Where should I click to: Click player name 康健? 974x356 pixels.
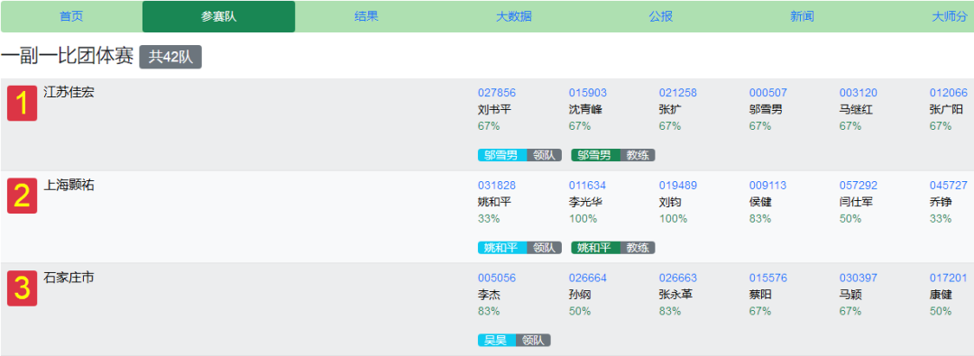941,295
